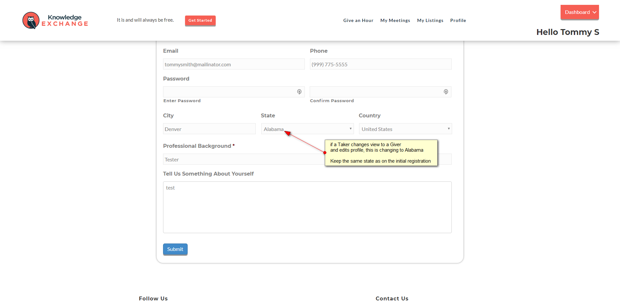Click the Get Started button

pos(200,20)
